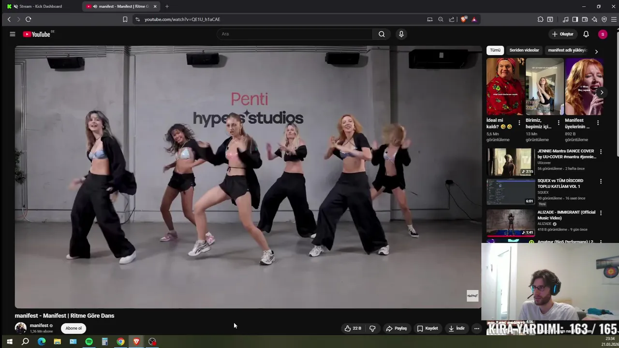Click the search magnifier button
Image resolution: width=619 pixels, height=348 pixels.
[x=382, y=34]
